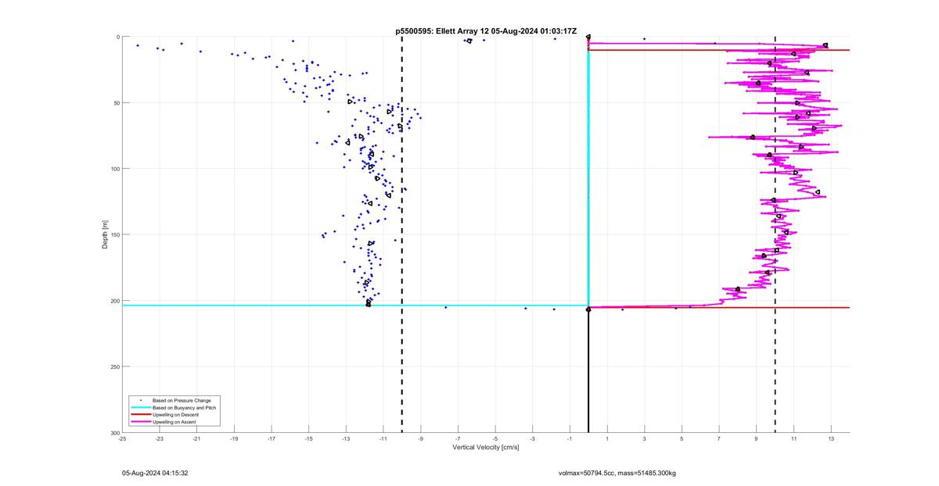This screenshot has height=486, width=939.
Task: Click the timestamp '05-Aug-2024 04:15:32' footer
Action: 155,473
